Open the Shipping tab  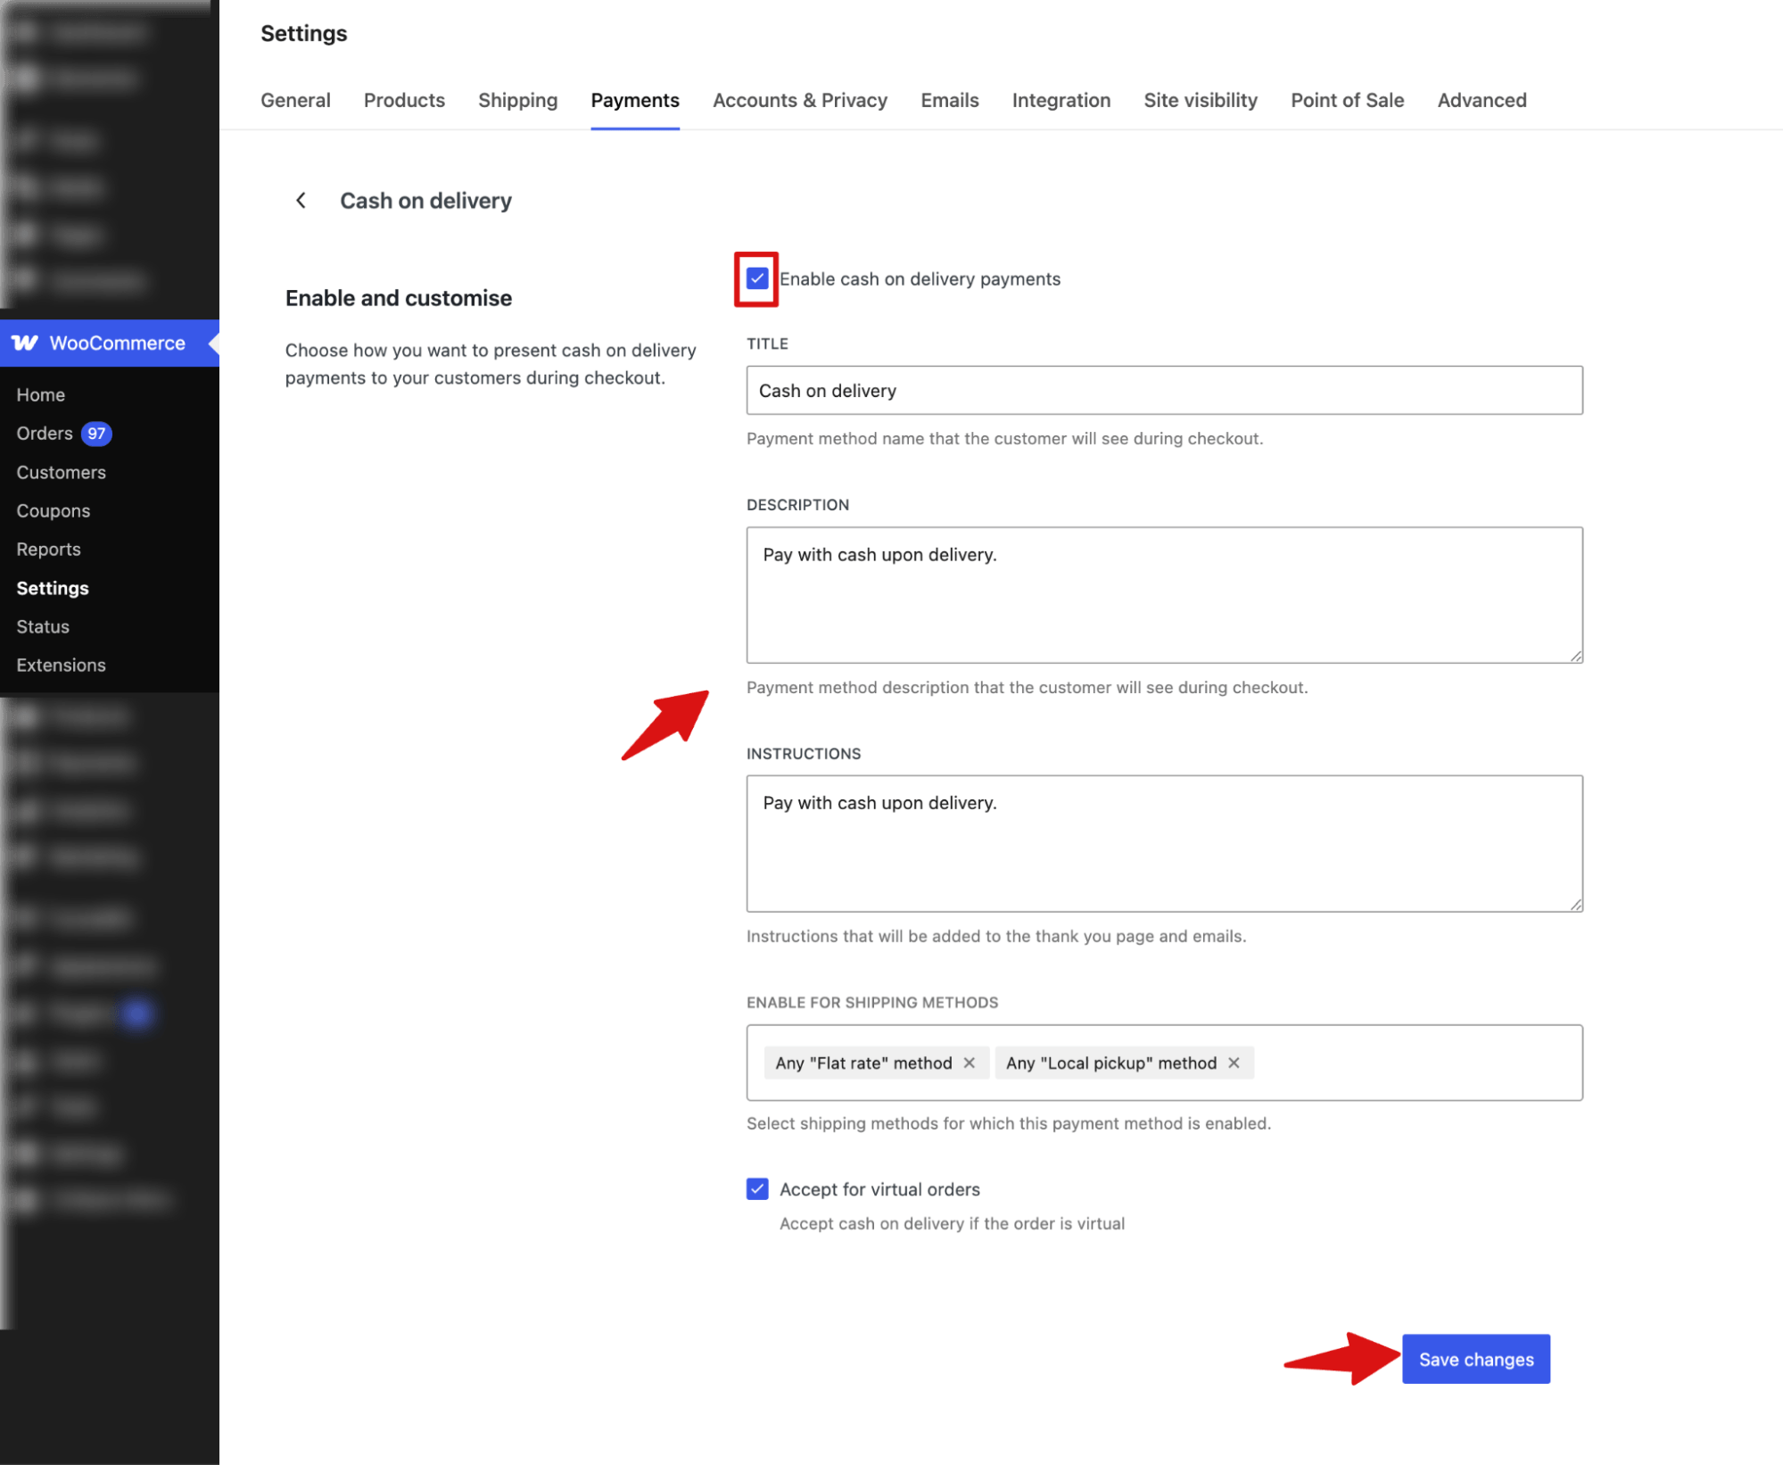click(x=517, y=100)
